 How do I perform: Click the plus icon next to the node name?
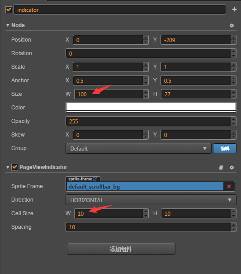pos(234,9)
